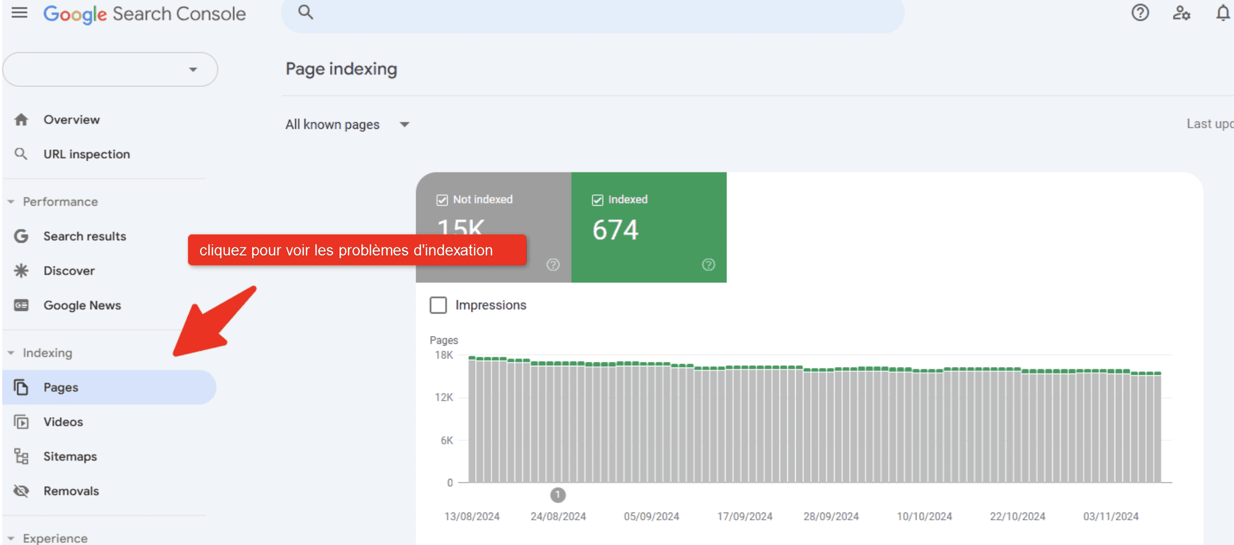Uncheck the Indexed checkbox
Viewport: 1234px width, 545px height.
point(597,200)
